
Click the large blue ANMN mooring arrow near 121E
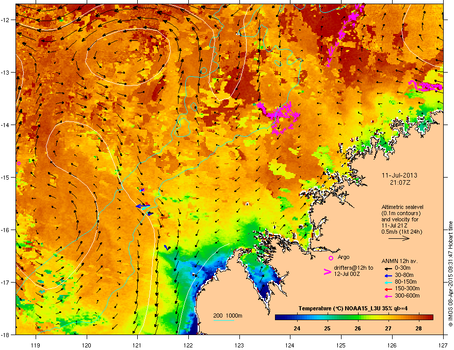click(143, 206)
